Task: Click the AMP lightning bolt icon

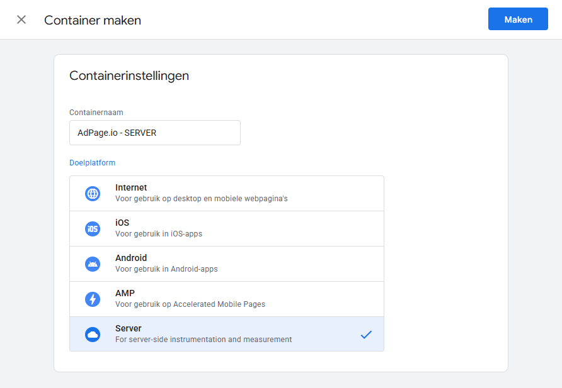Action: 93,299
